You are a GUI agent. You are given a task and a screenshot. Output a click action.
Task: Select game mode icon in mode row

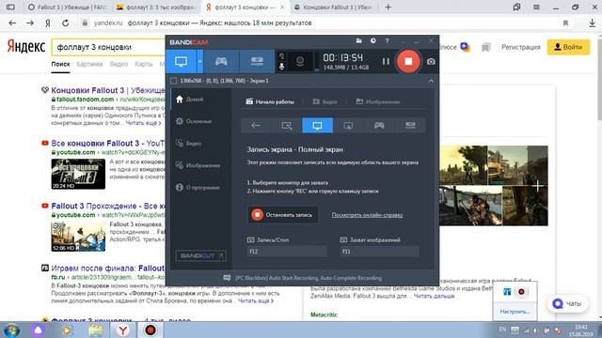[379, 125]
